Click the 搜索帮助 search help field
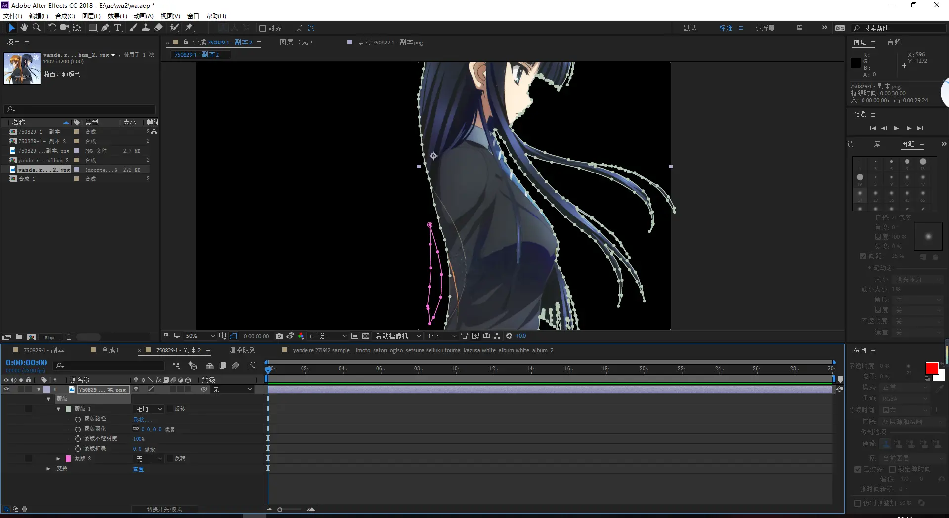Viewport: 949px width, 518px height. tap(900, 28)
